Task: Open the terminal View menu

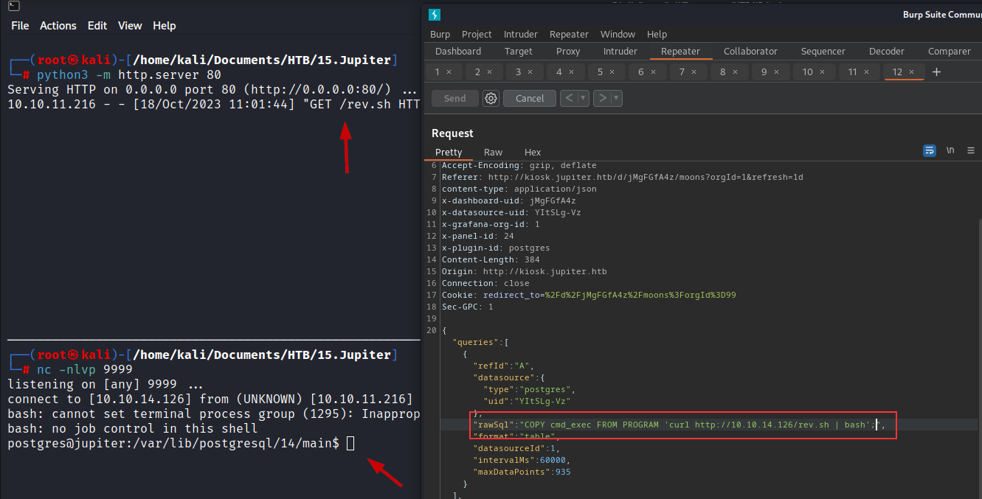Action: [x=130, y=26]
